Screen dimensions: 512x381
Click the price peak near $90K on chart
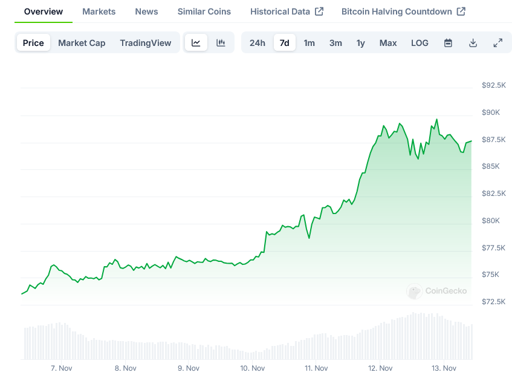pyautogui.click(x=436, y=120)
